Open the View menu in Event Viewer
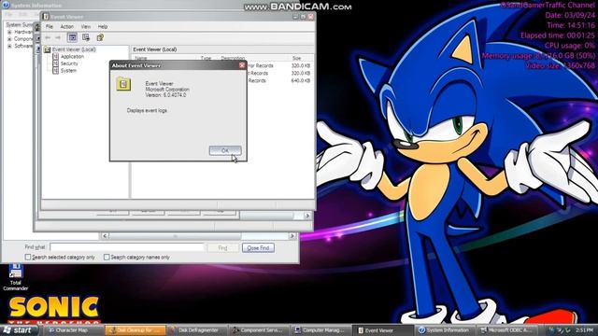The image size is (598, 336). pyautogui.click(x=86, y=27)
